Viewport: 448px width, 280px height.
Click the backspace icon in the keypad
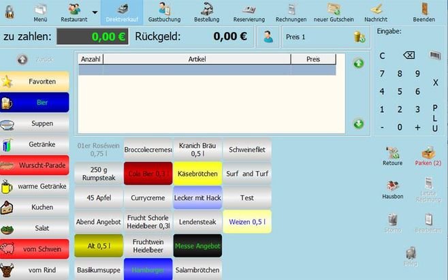tap(409, 55)
